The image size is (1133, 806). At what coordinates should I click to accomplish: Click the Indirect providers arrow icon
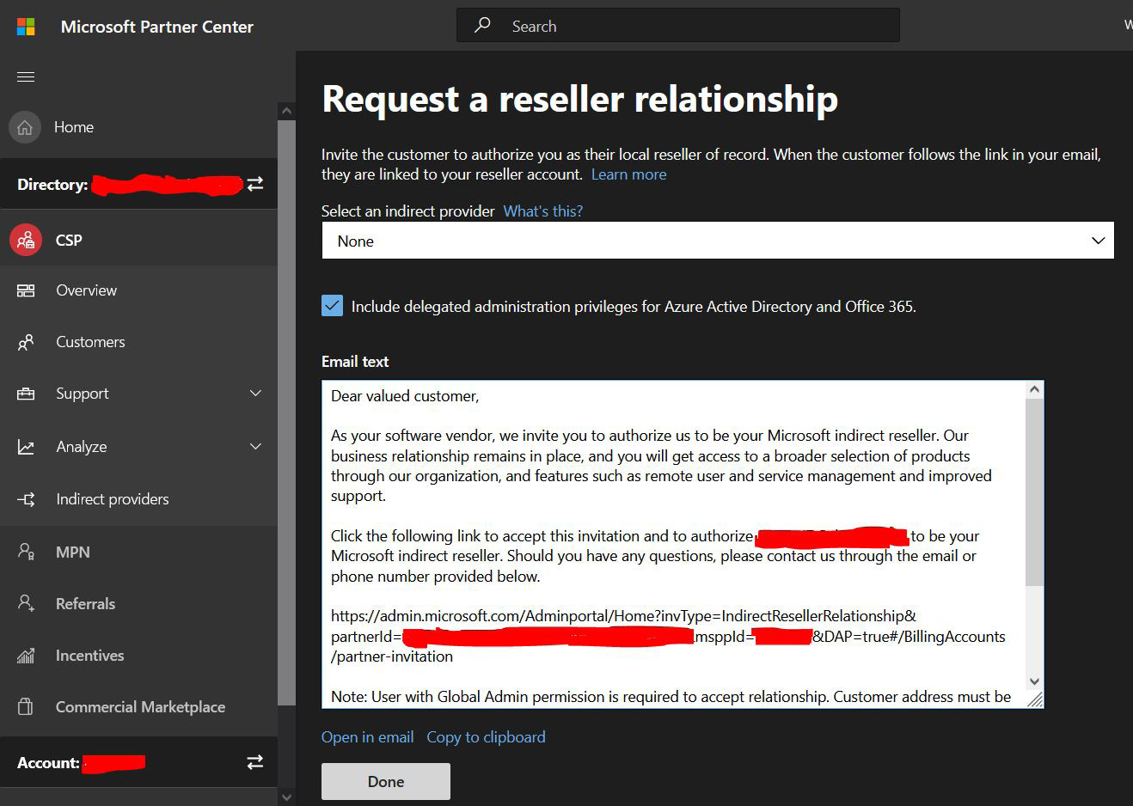point(26,499)
